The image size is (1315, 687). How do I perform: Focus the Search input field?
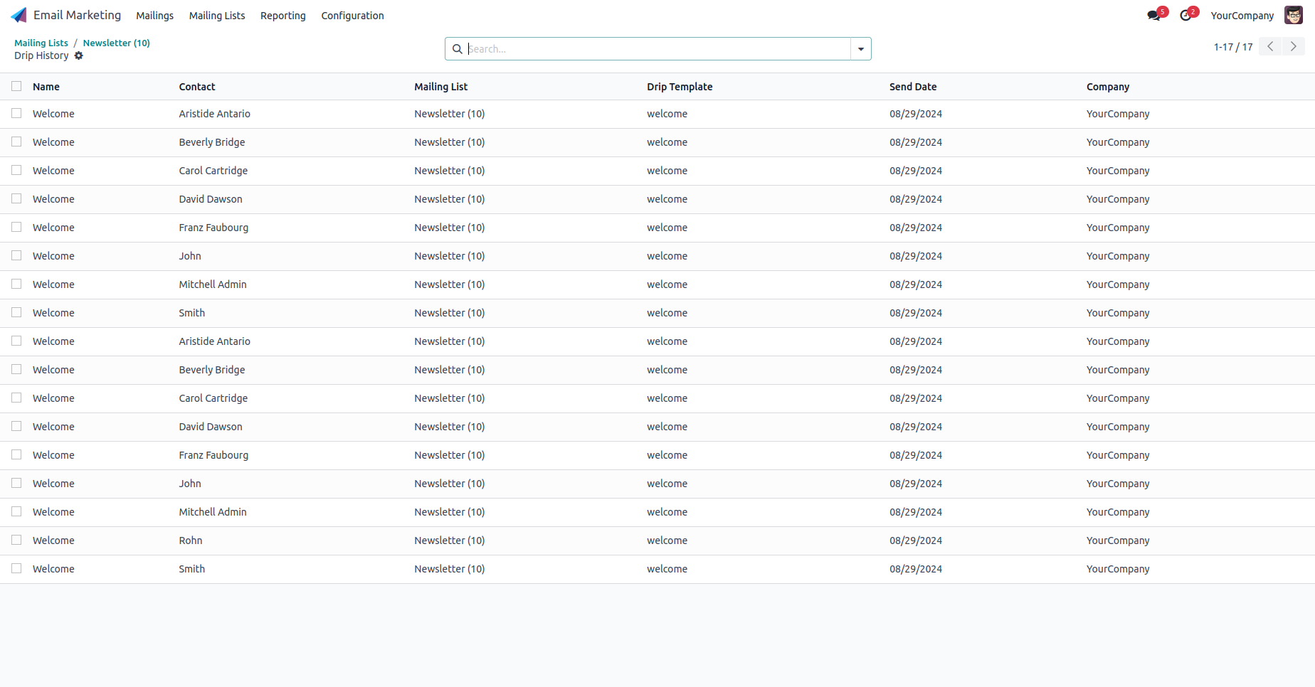[658, 49]
